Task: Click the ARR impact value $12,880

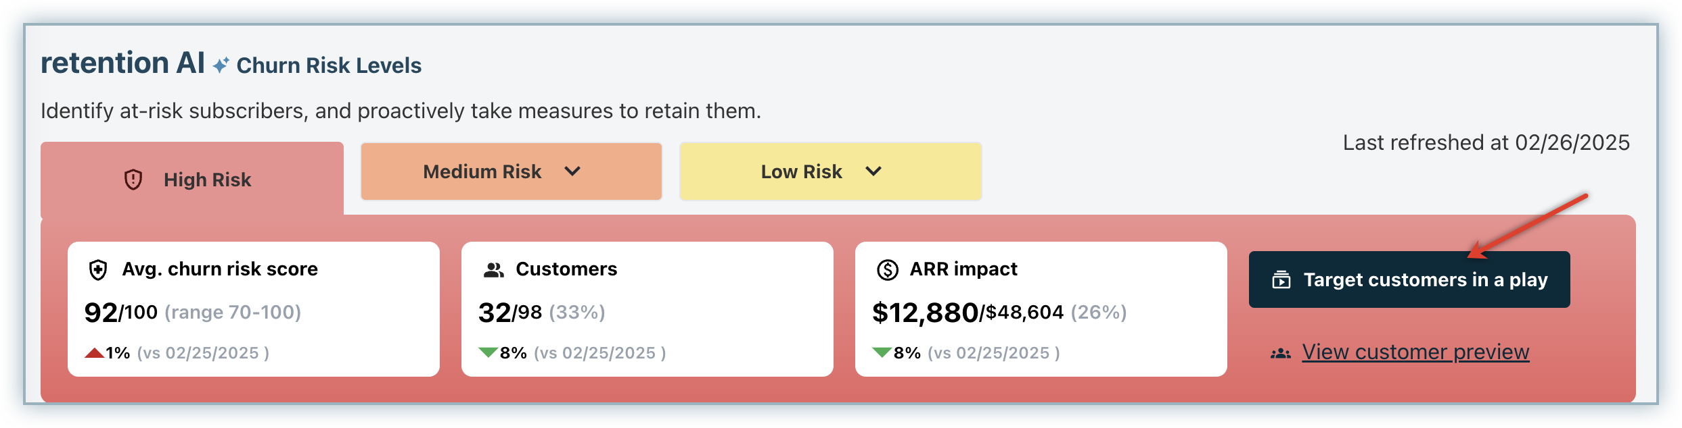Action: [x=925, y=313]
